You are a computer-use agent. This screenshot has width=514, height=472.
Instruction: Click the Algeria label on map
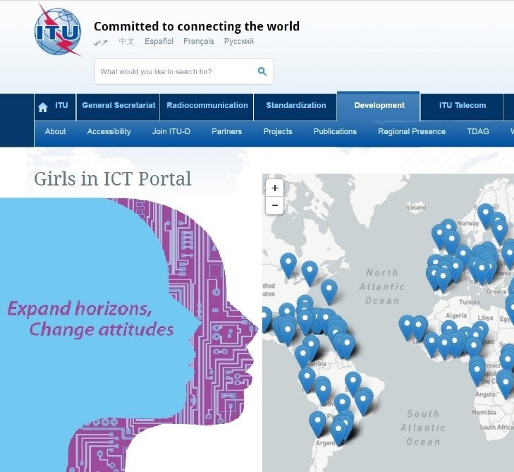click(456, 315)
